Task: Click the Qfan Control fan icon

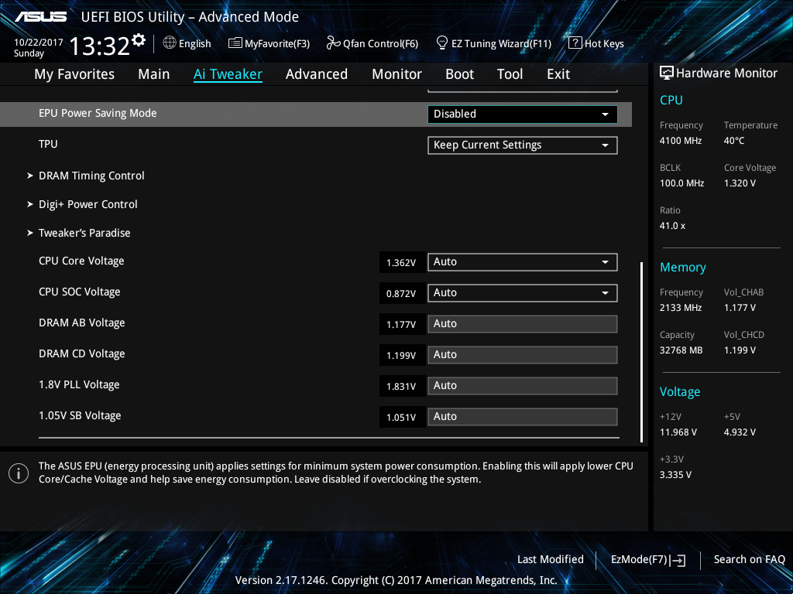Action: coord(333,43)
